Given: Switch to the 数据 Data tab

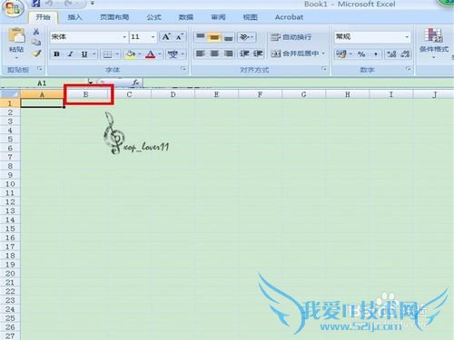Looking at the screenshot, I should (x=186, y=17).
